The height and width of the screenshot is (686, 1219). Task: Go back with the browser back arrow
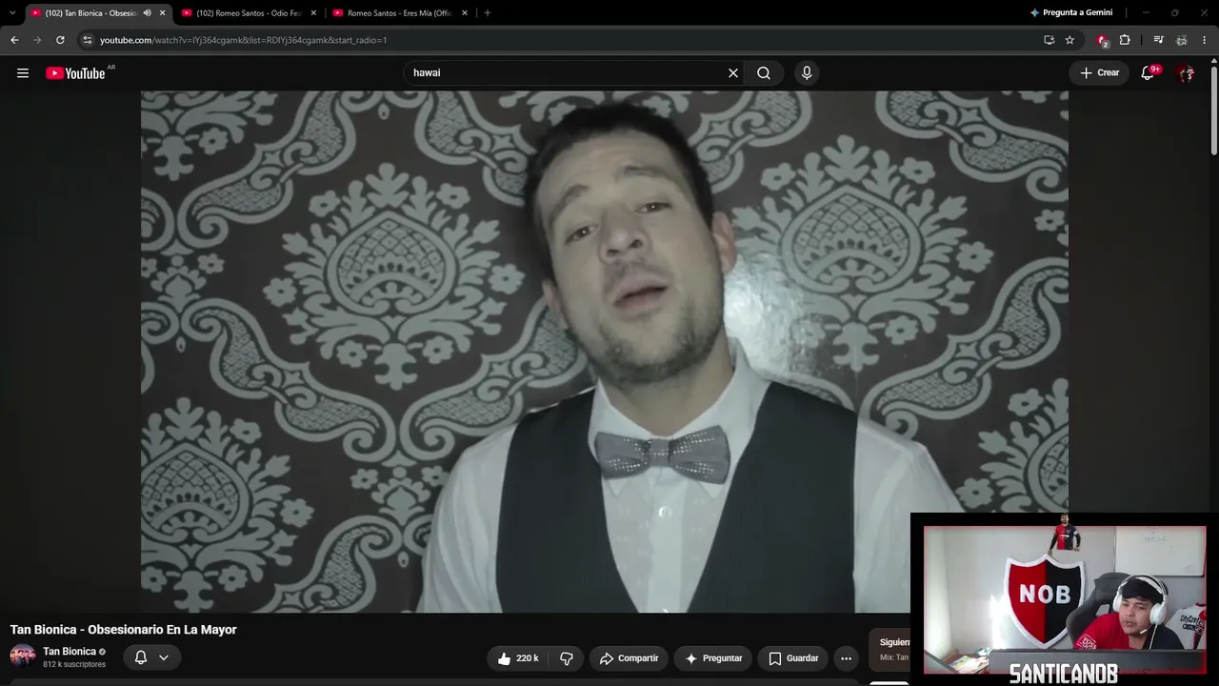click(14, 40)
